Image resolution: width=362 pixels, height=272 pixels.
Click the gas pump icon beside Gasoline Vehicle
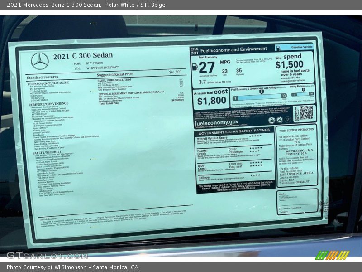[x=278, y=48]
